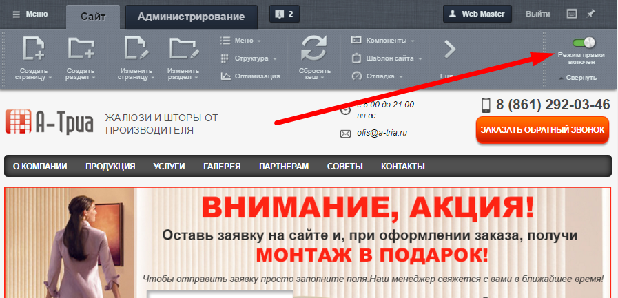Expand the Компоненты dropdown arrow

point(413,41)
